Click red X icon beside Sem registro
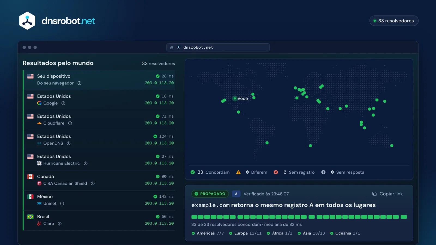Image resolution: width=436 pixels, height=245 pixels. (x=276, y=172)
